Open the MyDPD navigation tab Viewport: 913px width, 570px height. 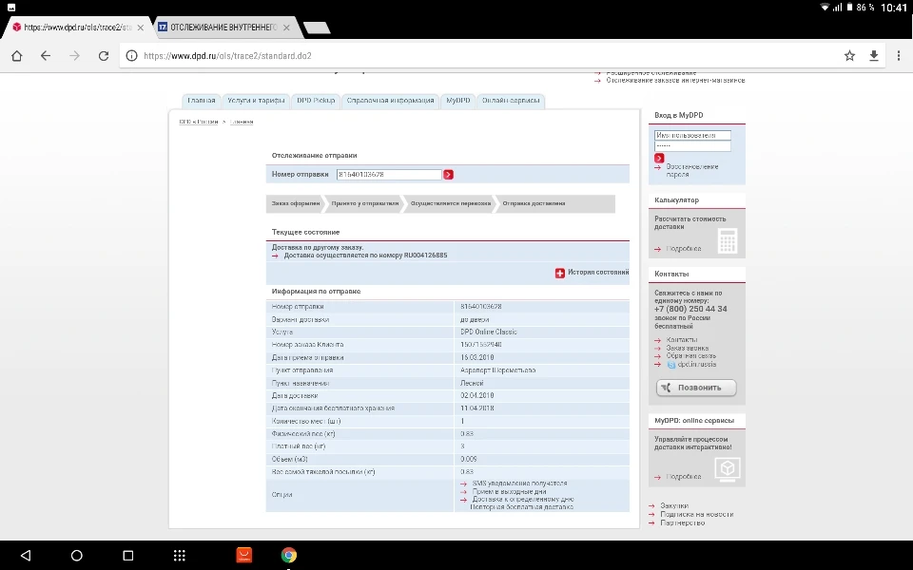point(457,101)
